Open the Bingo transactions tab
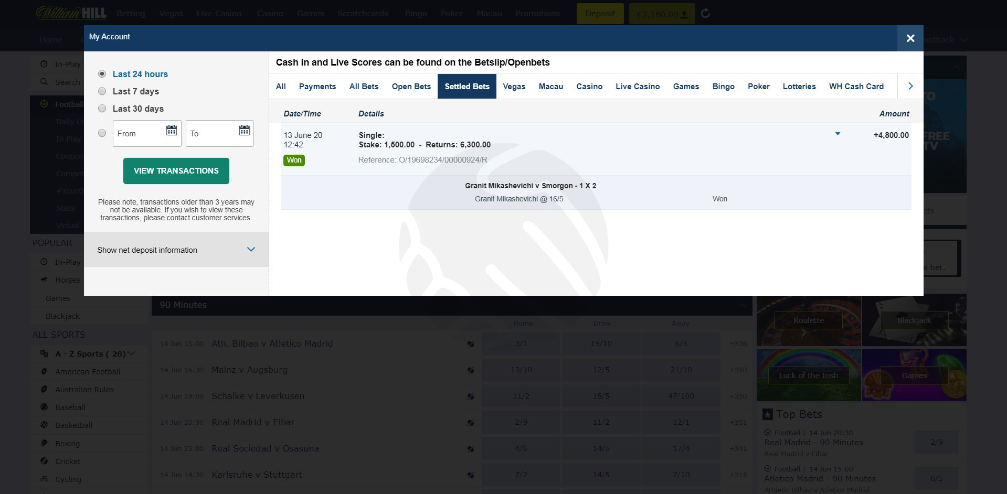This screenshot has height=494, width=1007. [x=723, y=86]
